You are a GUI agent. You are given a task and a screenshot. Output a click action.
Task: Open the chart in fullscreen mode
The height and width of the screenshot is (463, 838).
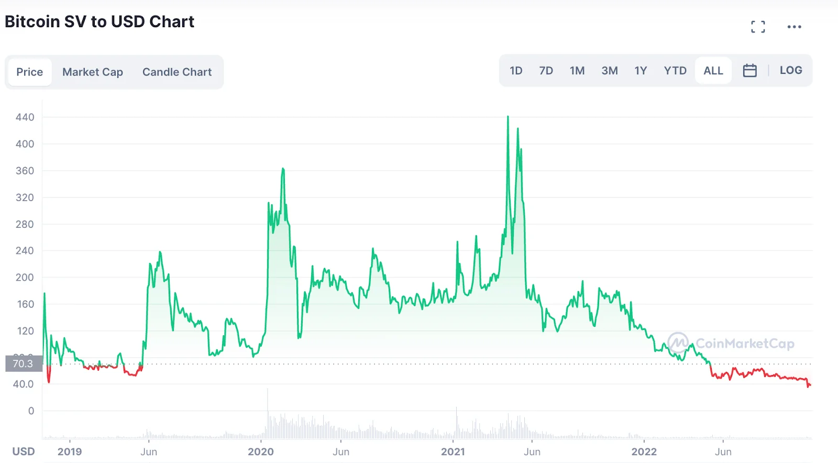pyautogui.click(x=757, y=27)
